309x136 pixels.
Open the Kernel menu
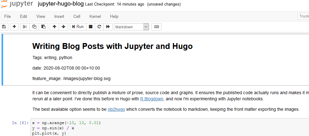[x=95, y=16]
